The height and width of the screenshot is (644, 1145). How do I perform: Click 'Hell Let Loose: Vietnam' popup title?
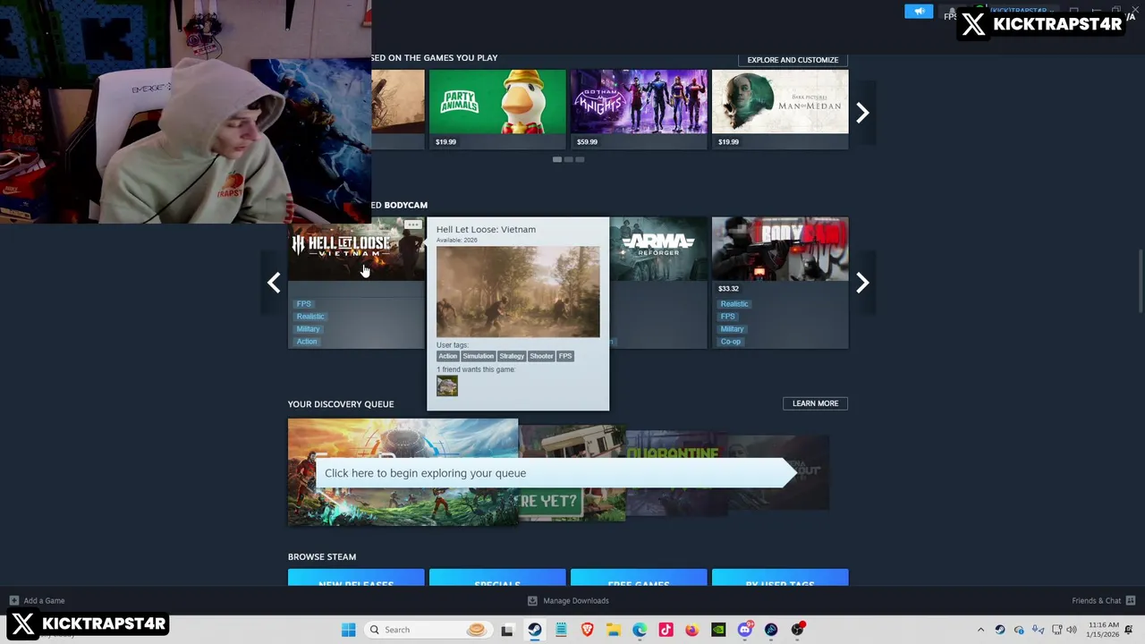coord(486,229)
